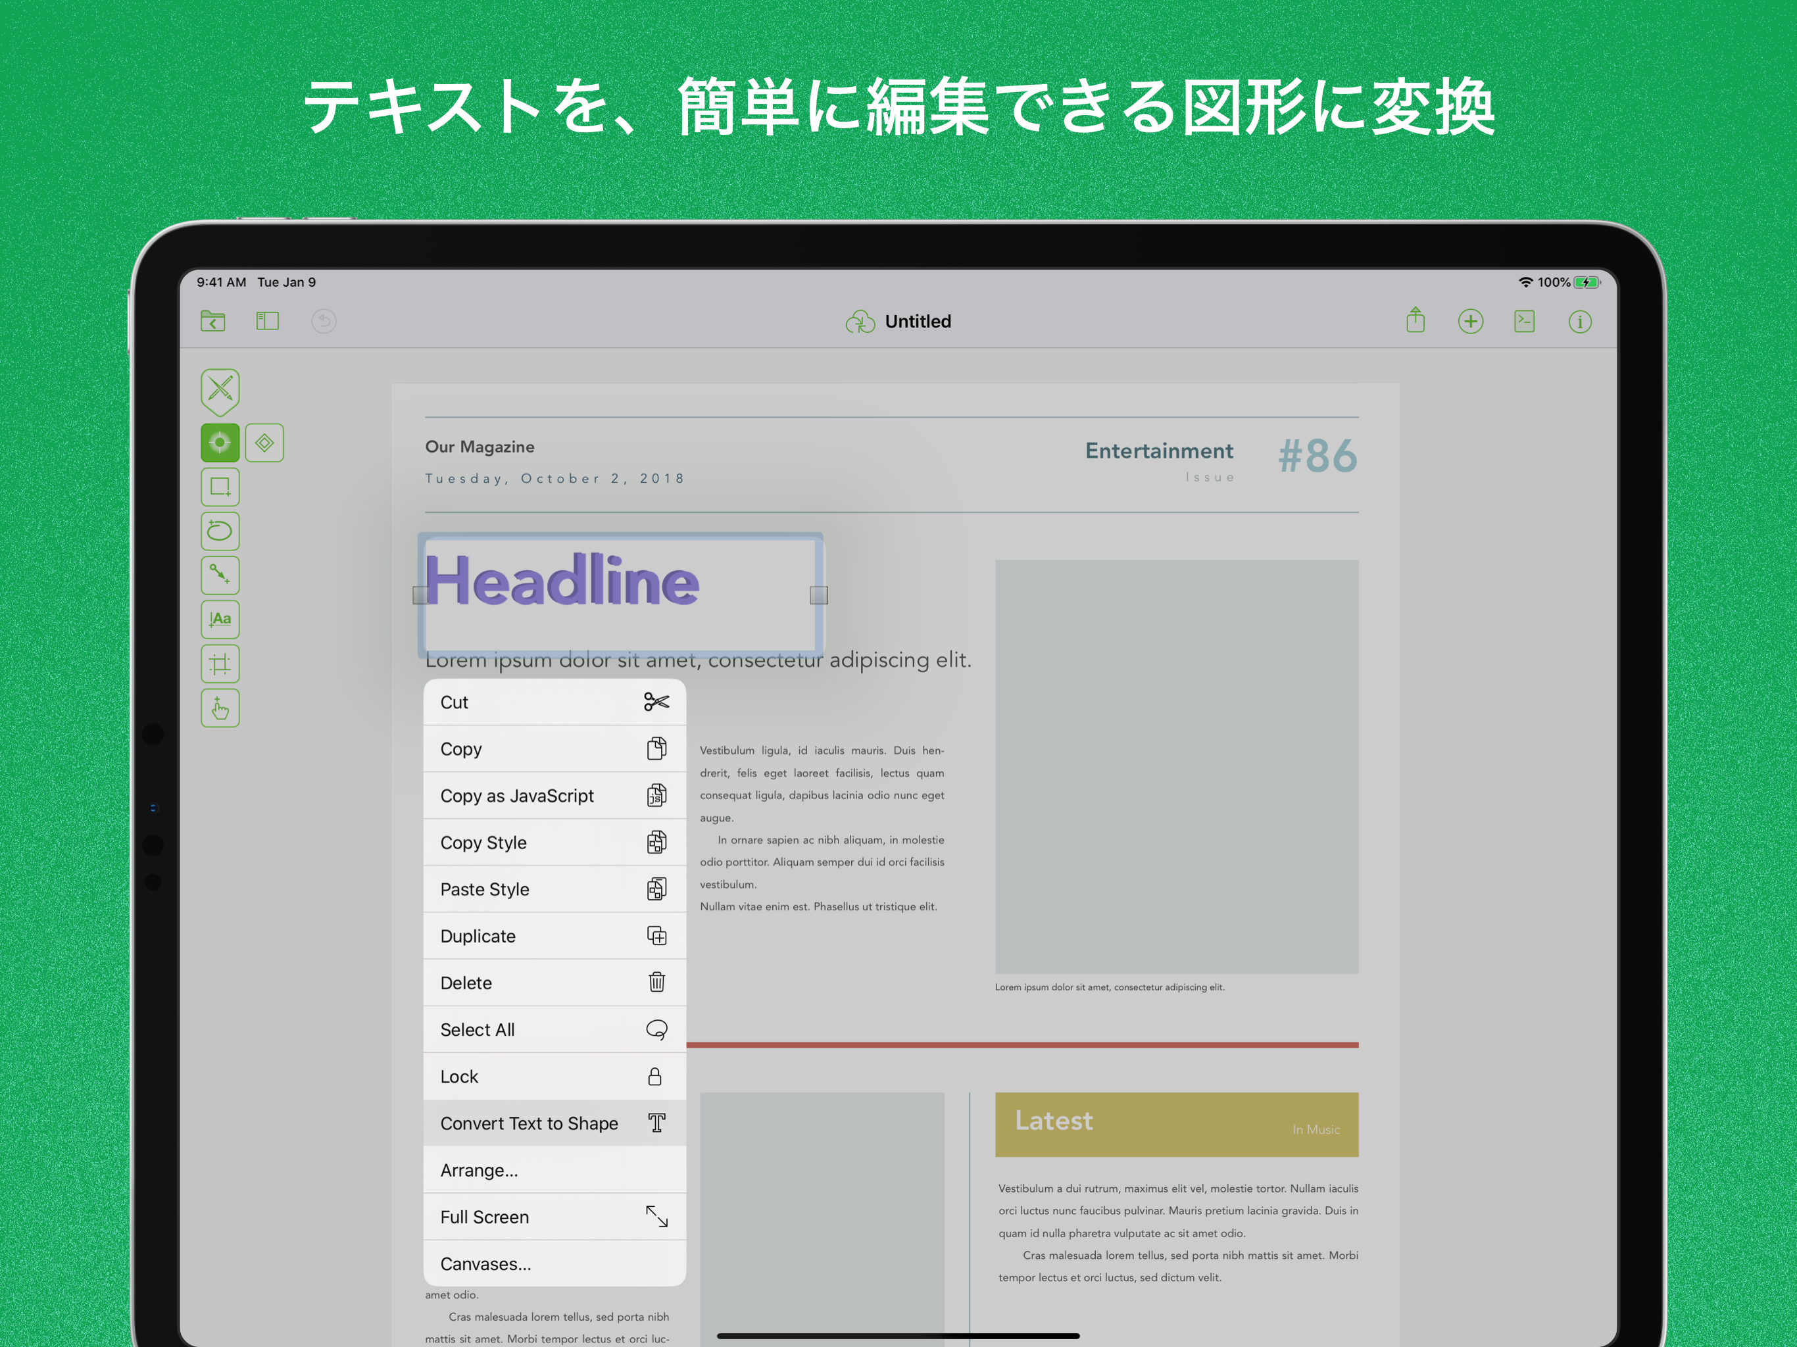Toggle the drawing tools palette
The width and height of the screenshot is (1797, 1347).
(220, 391)
